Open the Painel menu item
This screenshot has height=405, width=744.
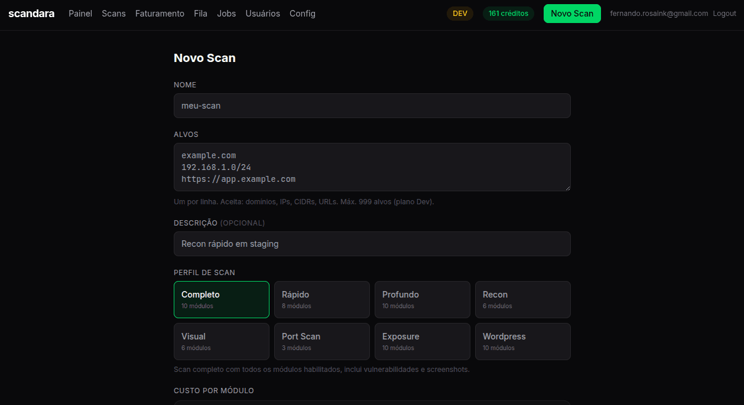point(80,14)
